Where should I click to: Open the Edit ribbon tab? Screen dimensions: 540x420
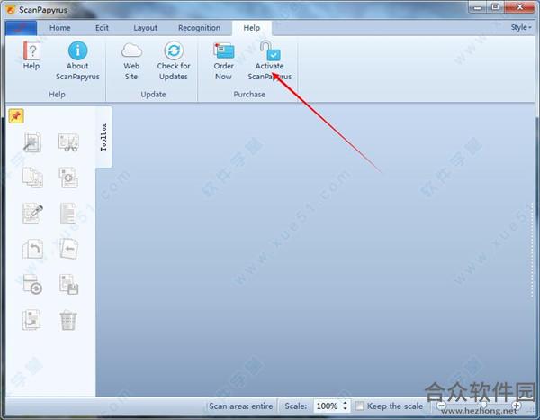click(102, 28)
